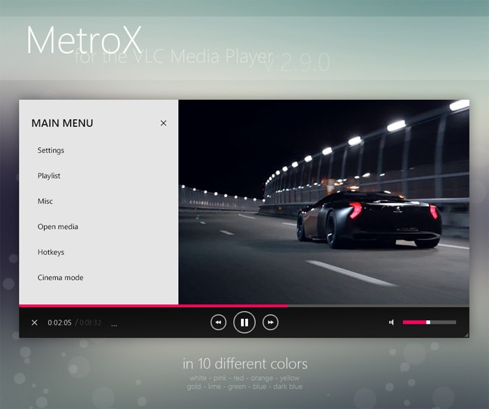Open Settings from the main menu

(x=51, y=151)
